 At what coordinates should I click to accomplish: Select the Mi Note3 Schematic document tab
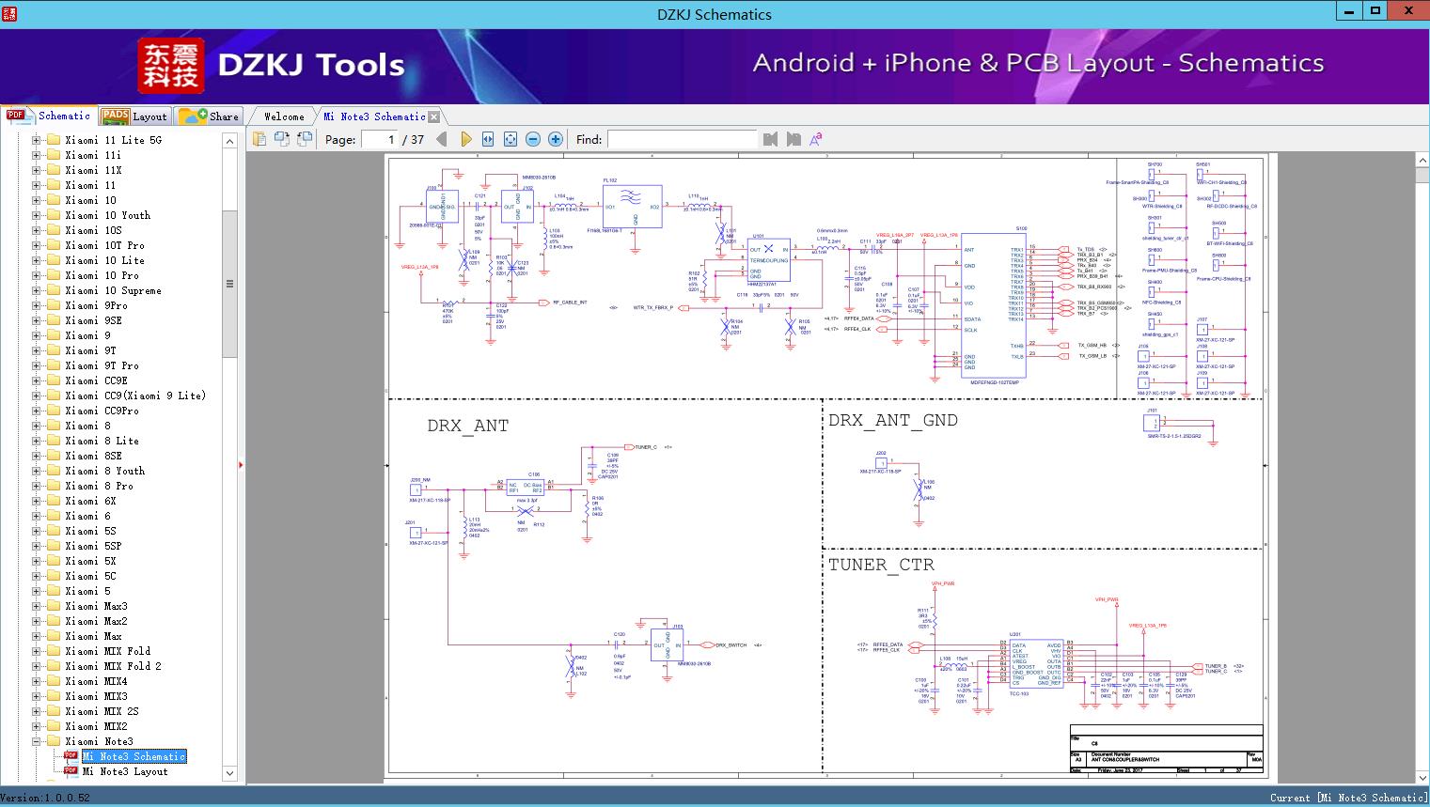(x=374, y=116)
